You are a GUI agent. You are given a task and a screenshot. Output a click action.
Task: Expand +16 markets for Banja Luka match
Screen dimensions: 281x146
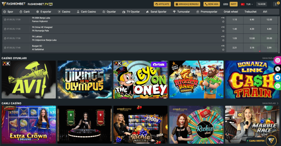click(x=223, y=18)
